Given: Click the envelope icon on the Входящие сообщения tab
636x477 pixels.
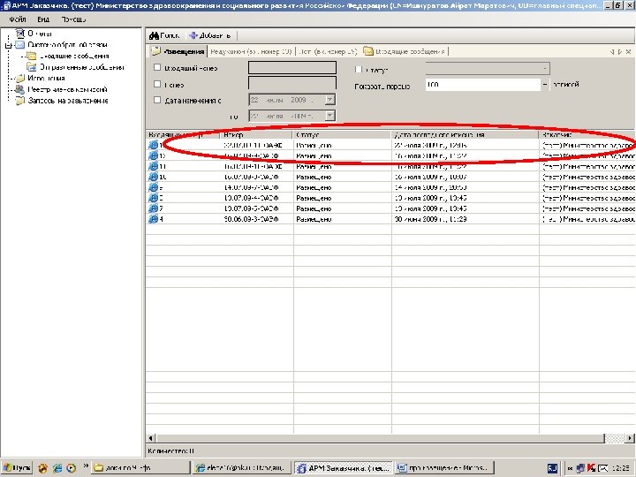Looking at the screenshot, I should 368,51.
